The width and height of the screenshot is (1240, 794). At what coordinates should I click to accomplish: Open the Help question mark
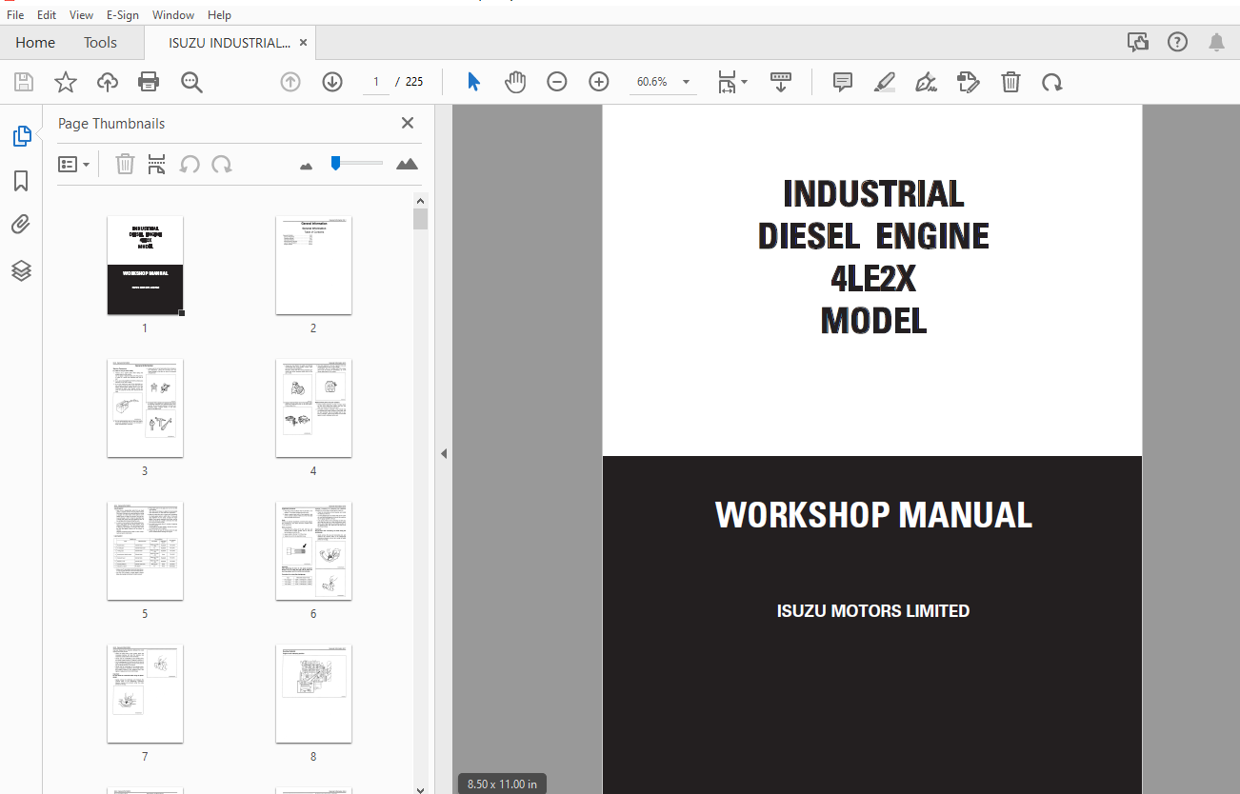pos(1177,42)
